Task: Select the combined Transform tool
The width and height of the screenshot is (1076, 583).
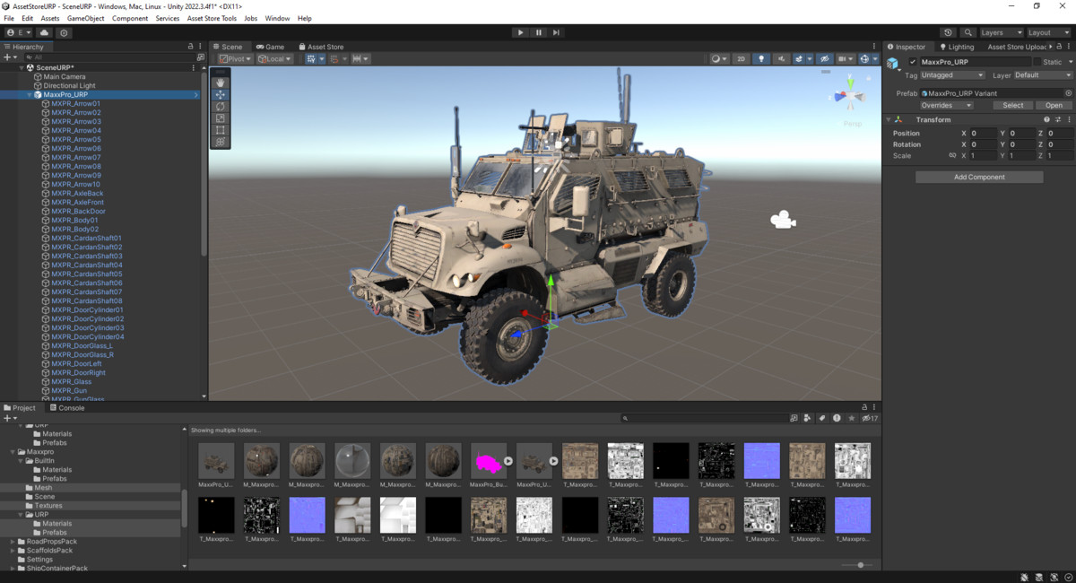Action: coord(221,142)
